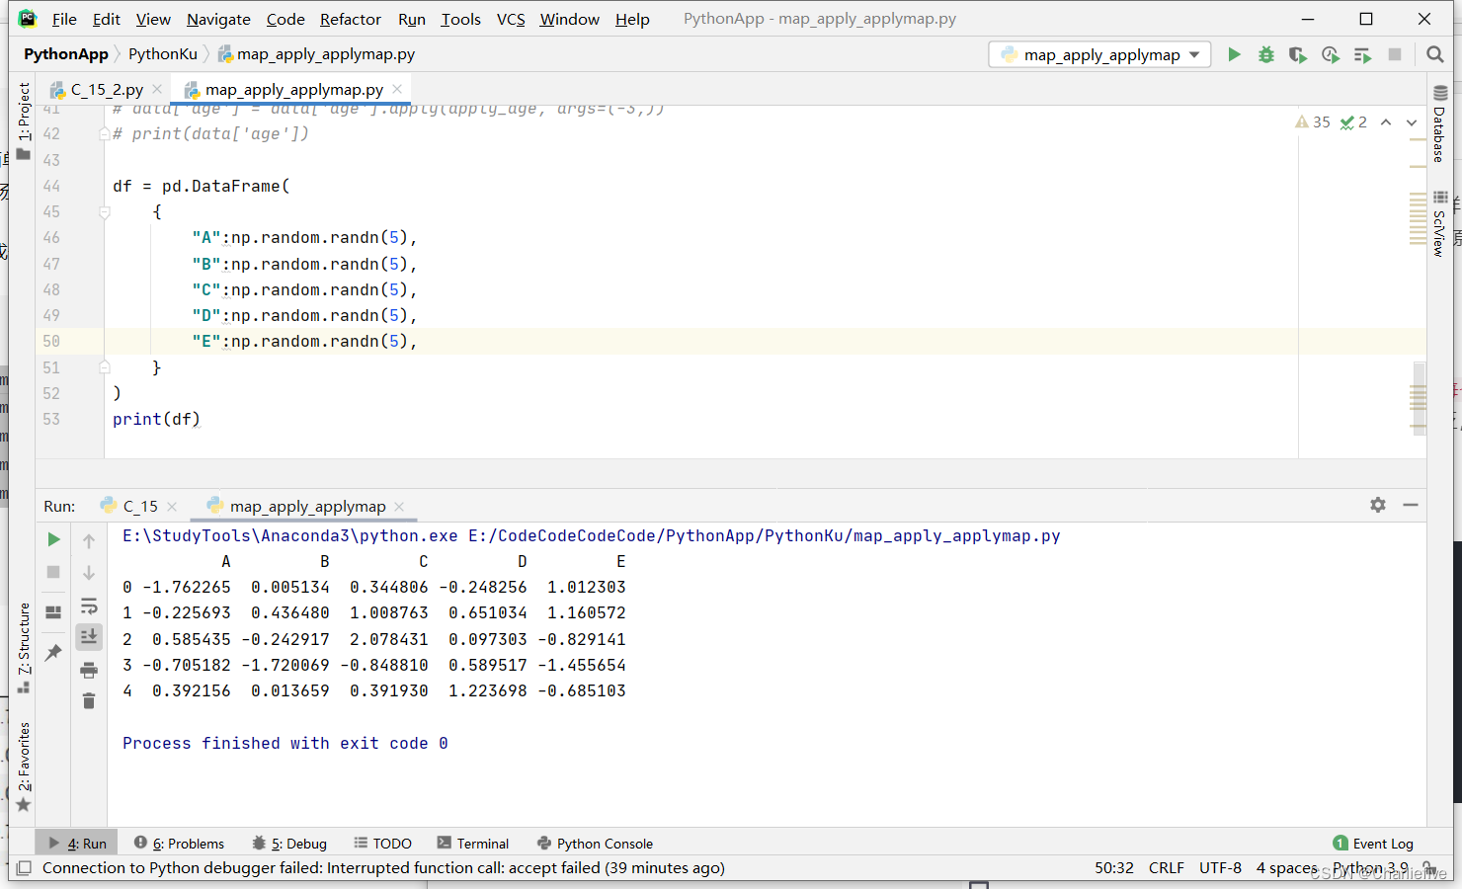The width and height of the screenshot is (1462, 889).
Task: Open the SciView side panel
Action: [1439, 223]
